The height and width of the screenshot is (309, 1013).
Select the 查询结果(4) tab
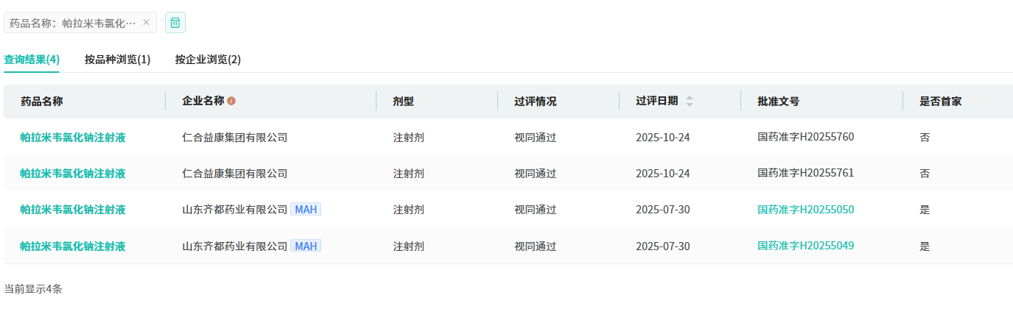[32, 60]
